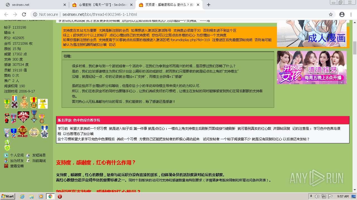The height and width of the screenshot is (200, 357).
Task: Click the 開 ribbon medal badge
Action: point(7,133)
